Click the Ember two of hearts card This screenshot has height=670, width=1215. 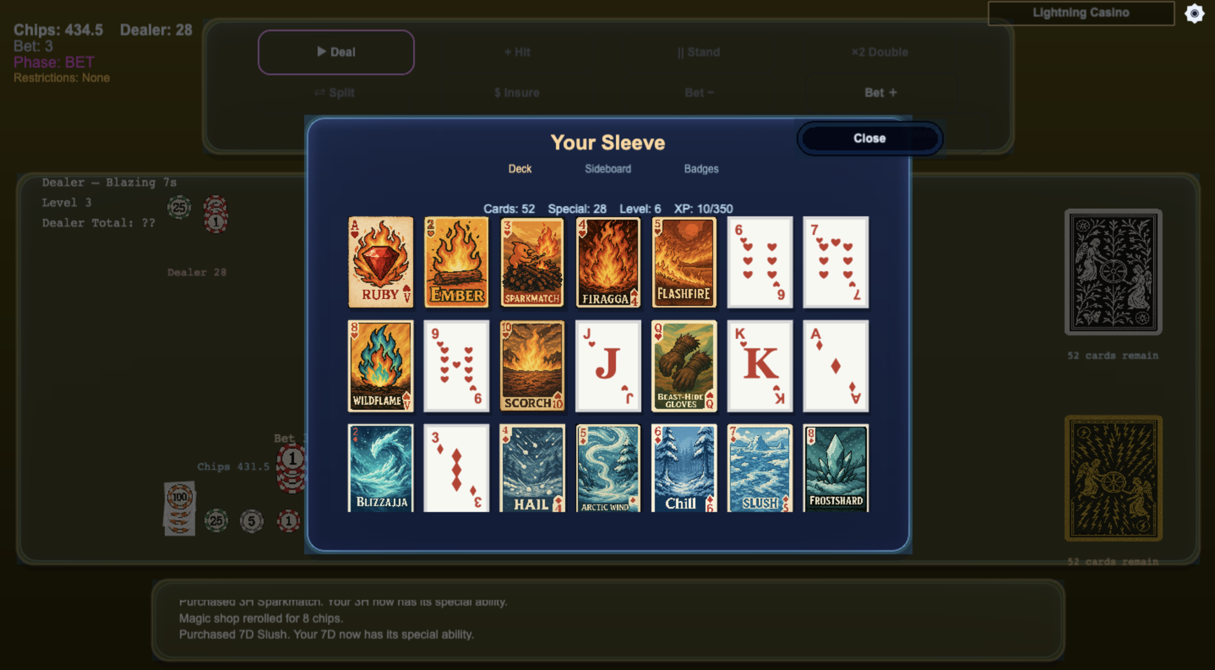(456, 262)
